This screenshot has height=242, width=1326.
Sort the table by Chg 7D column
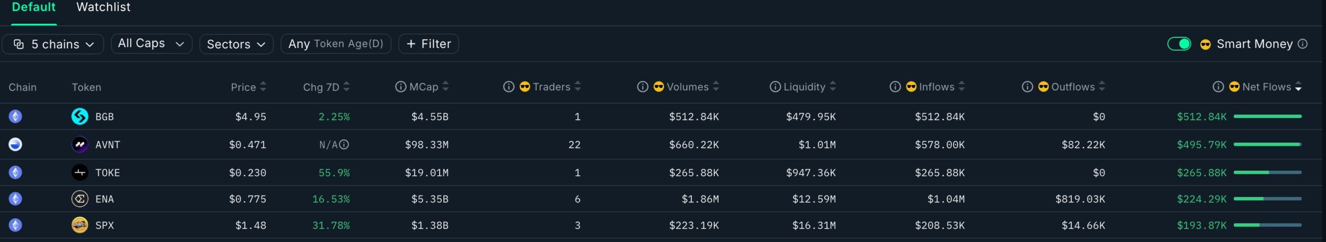click(x=326, y=87)
